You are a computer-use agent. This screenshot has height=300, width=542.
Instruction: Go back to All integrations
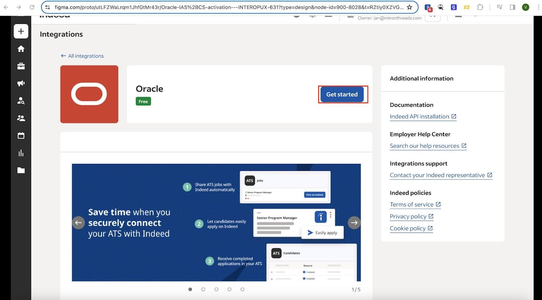82,56
